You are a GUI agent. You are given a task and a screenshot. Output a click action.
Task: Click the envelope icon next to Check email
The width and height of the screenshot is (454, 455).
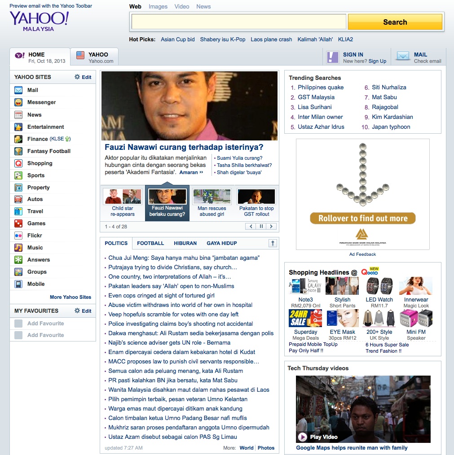coord(403,57)
